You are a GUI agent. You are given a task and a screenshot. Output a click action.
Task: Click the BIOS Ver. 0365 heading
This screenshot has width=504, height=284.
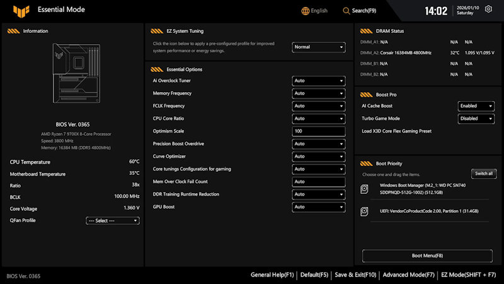[x=72, y=124]
